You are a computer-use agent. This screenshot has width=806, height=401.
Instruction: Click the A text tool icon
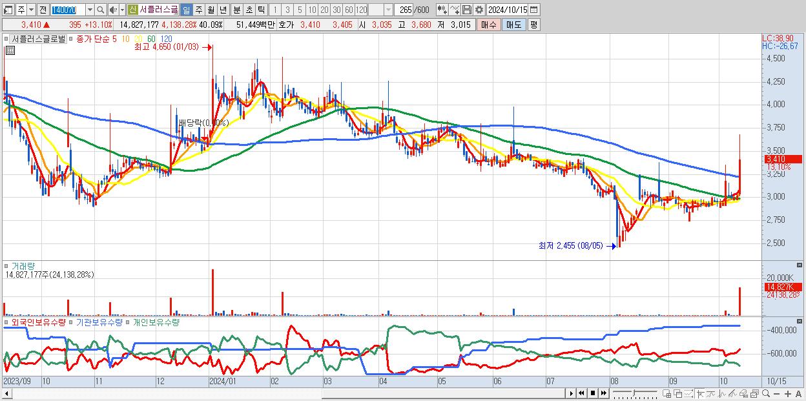pos(798,393)
